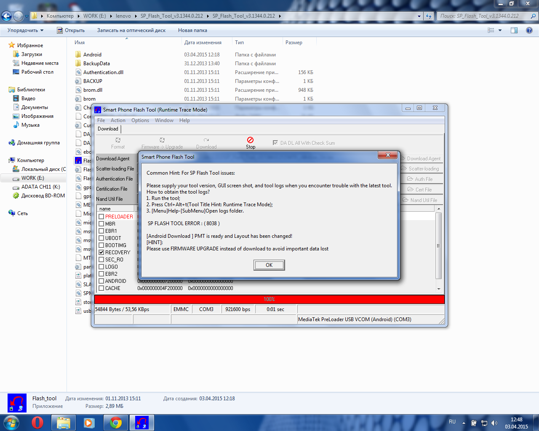The image size is (539, 431).
Task: Open the Help menu in Flash Tool
Action: point(184,120)
